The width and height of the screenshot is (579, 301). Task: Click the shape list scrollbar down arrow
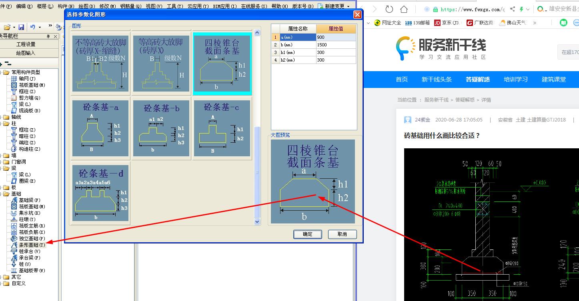257,221
